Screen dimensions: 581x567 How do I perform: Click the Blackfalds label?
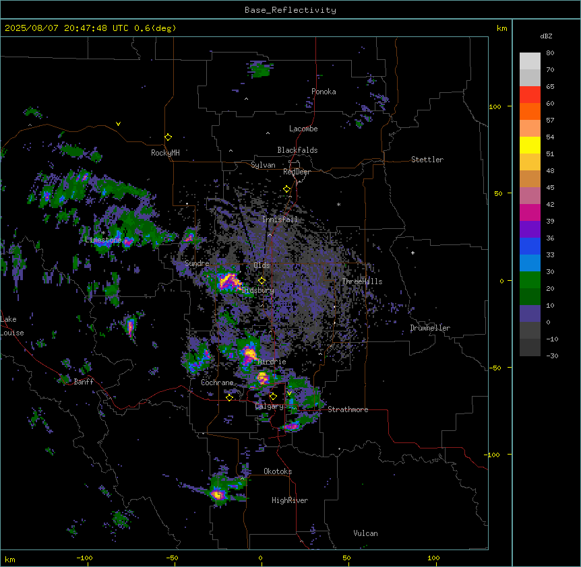(x=297, y=150)
